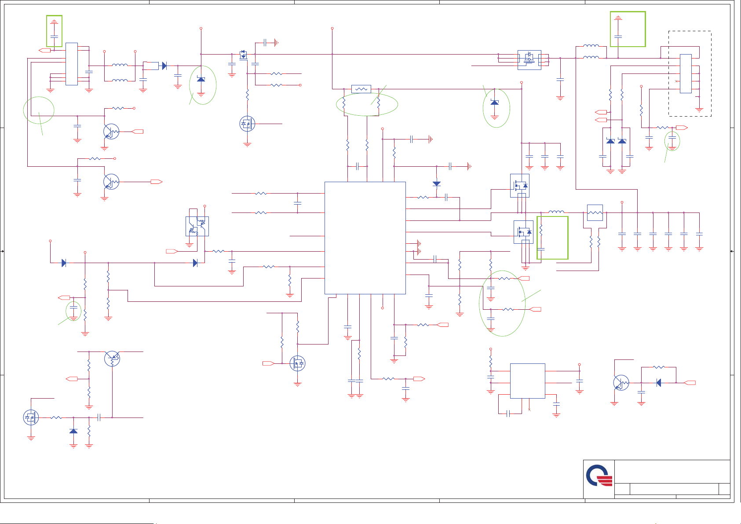The height and width of the screenshot is (524, 741).
Task: Select the circular MOSFET in bottom-left corner
Action: coord(31,418)
